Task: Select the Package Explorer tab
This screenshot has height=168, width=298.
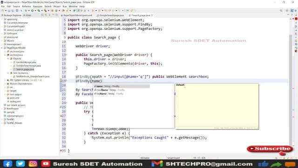Action: [x=11, y=15]
